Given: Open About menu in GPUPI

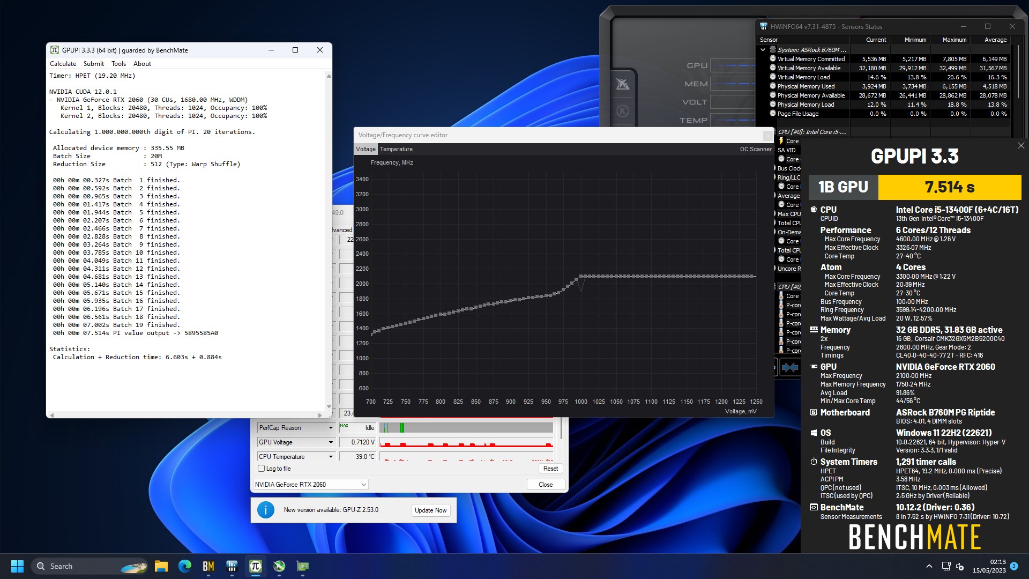Looking at the screenshot, I should point(142,63).
